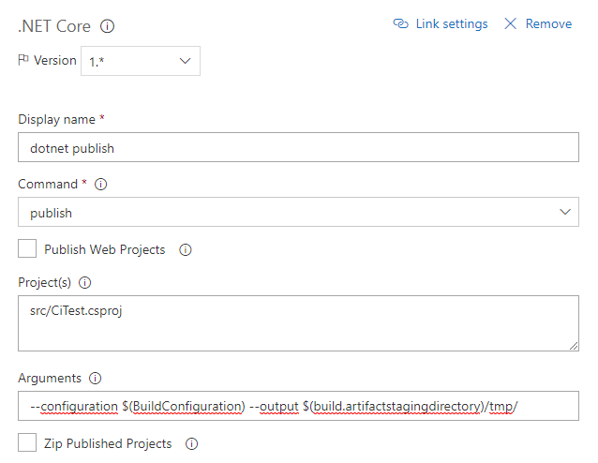Click the Remove link
The height and width of the screenshot is (463, 598).
[548, 23]
